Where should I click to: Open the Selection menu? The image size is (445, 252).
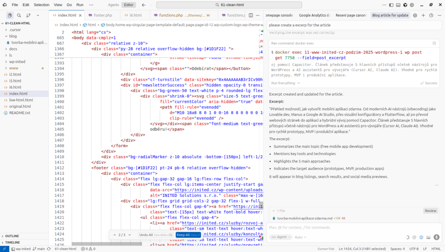click(41, 5)
